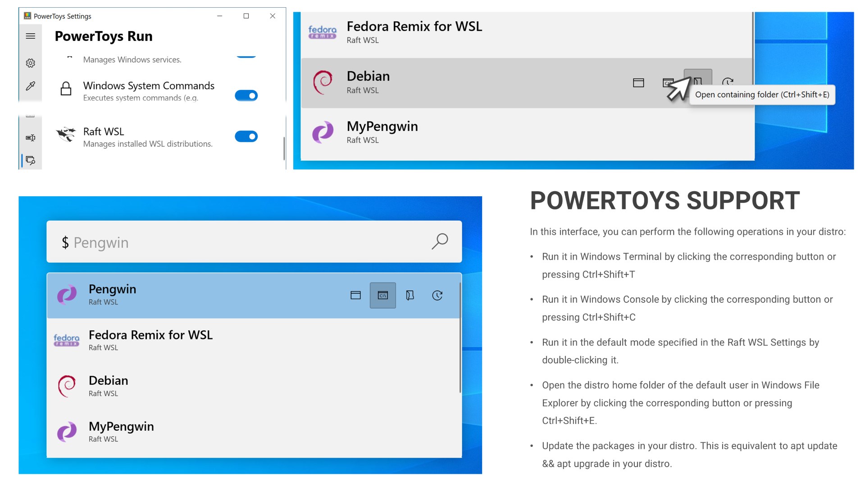Open General settings gear in sidebar
Viewport: 865px width, 486px height.
point(30,63)
